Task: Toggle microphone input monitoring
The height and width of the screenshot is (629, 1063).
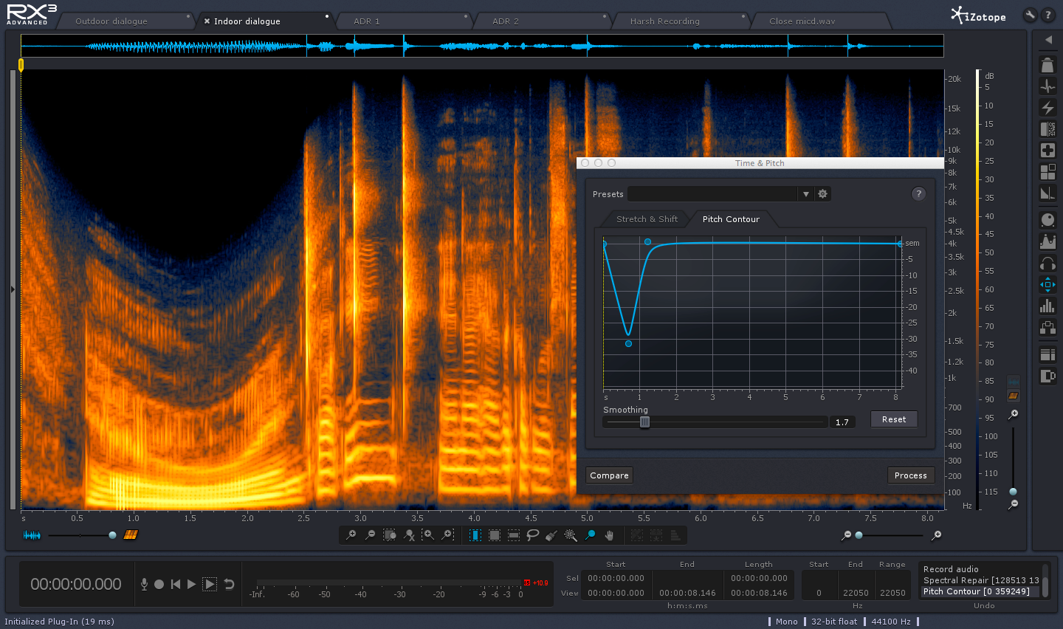Action: 144,584
